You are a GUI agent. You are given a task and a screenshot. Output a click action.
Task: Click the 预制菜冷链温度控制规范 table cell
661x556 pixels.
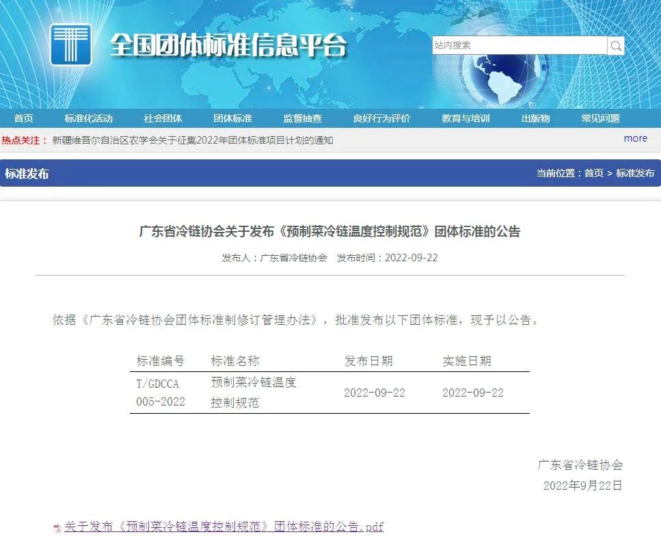(x=254, y=393)
